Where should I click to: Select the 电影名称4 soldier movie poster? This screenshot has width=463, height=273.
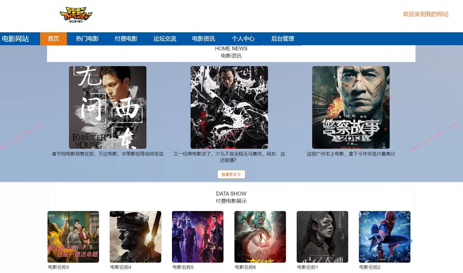click(136, 237)
